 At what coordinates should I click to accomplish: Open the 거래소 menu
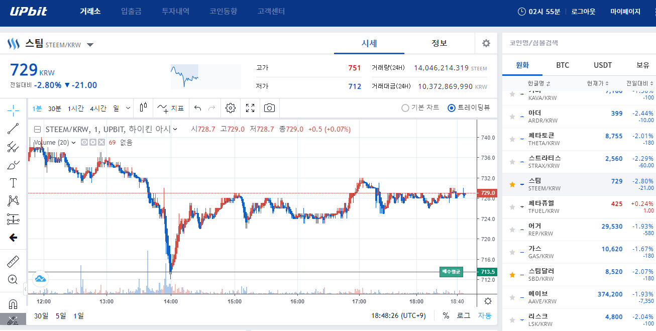point(90,11)
